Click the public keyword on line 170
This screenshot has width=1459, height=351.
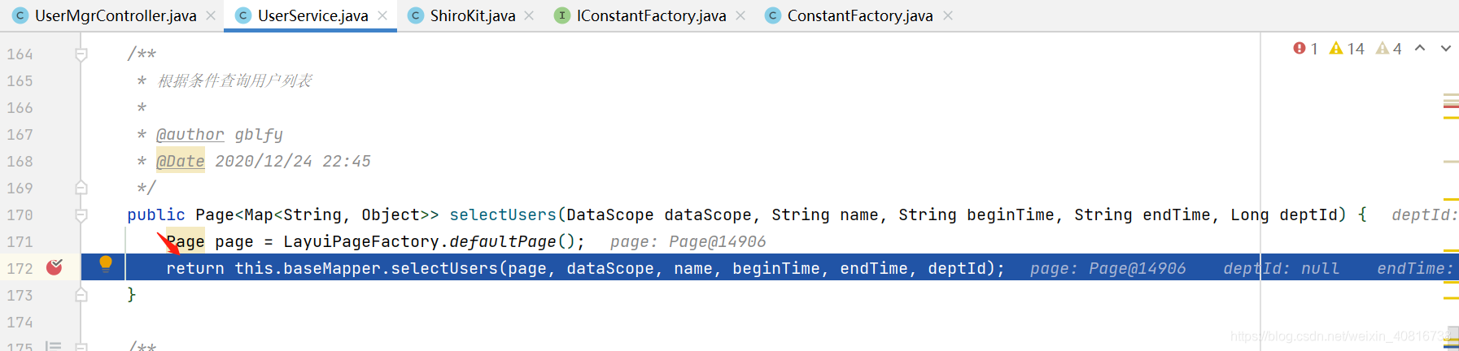pyautogui.click(x=156, y=214)
